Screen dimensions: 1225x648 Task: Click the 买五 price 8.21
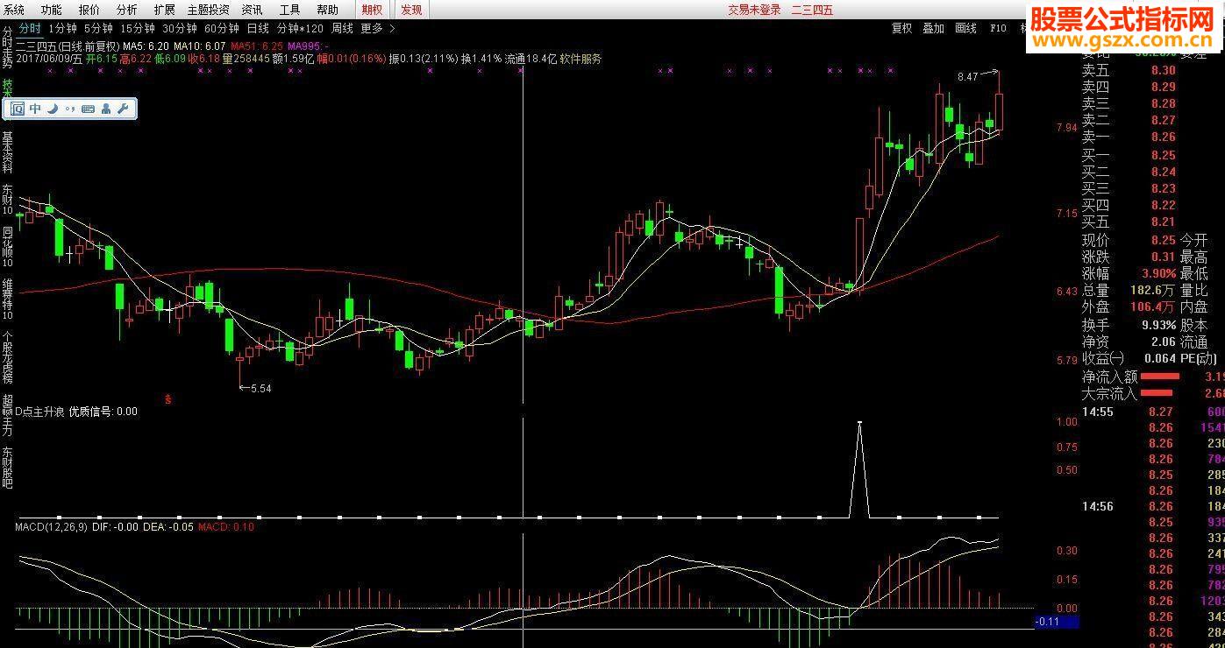(1164, 222)
